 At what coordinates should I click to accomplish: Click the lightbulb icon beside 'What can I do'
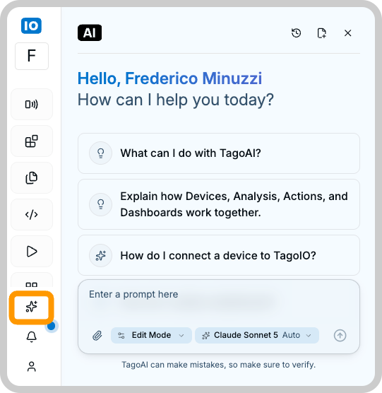pyautogui.click(x=101, y=153)
